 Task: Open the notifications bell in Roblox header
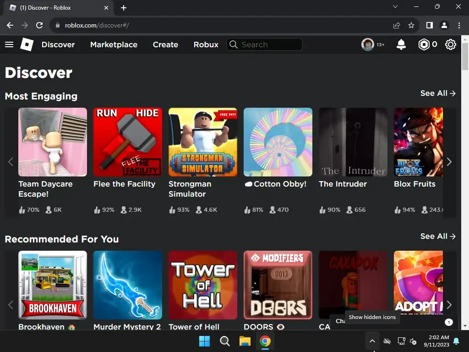tap(401, 44)
